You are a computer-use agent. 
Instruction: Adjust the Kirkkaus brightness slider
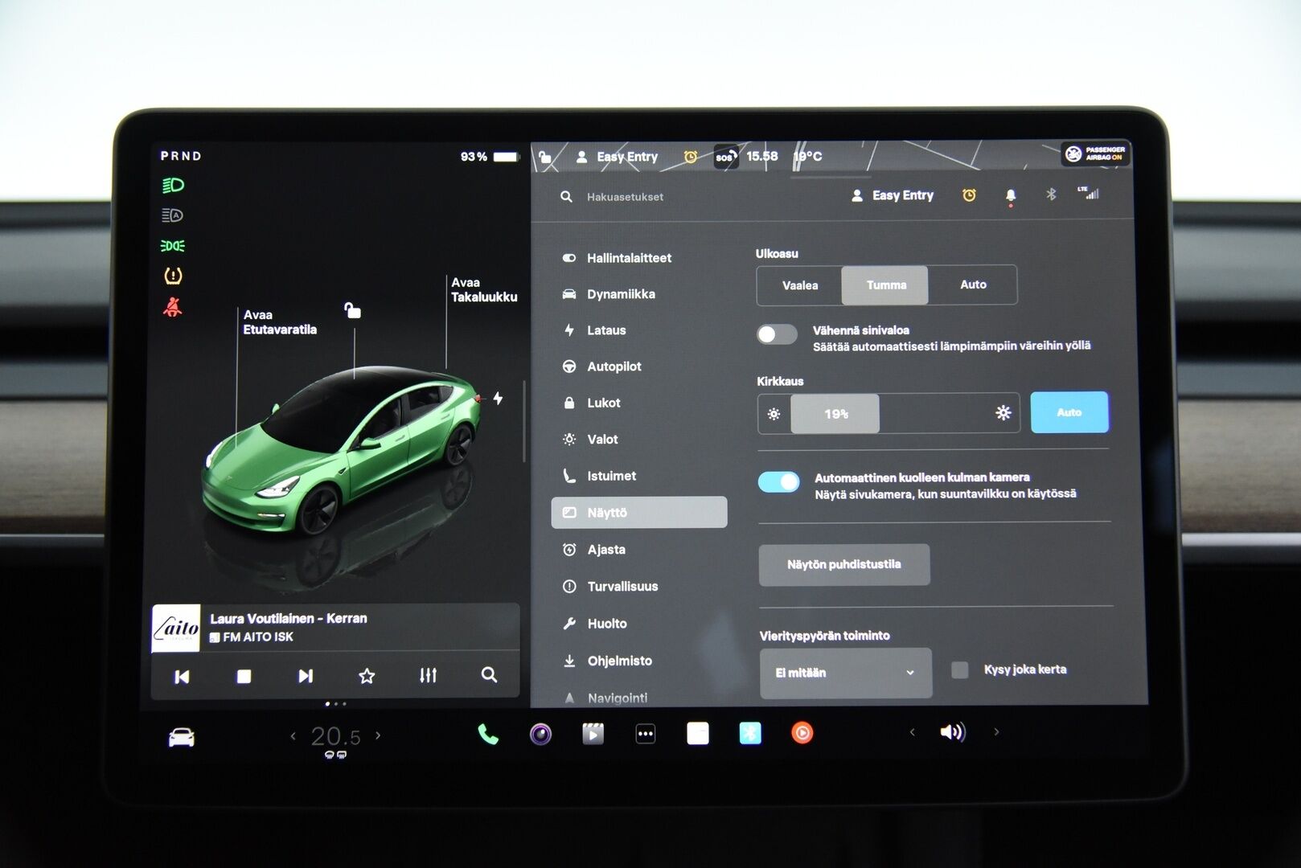835,413
